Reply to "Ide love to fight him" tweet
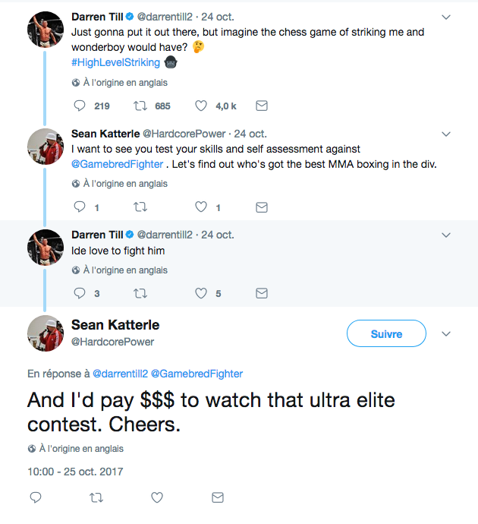This screenshot has width=478, height=524. click(x=80, y=293)
